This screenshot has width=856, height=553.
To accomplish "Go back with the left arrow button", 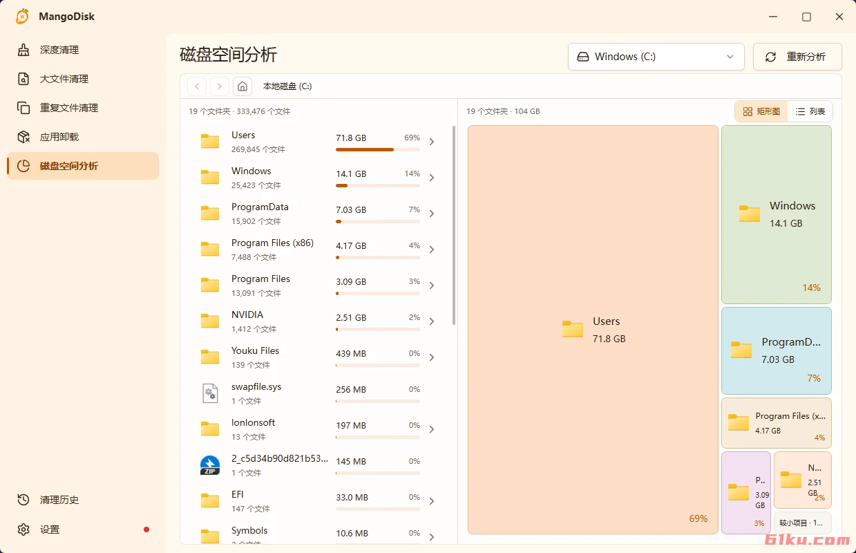I will click(197, 86).
